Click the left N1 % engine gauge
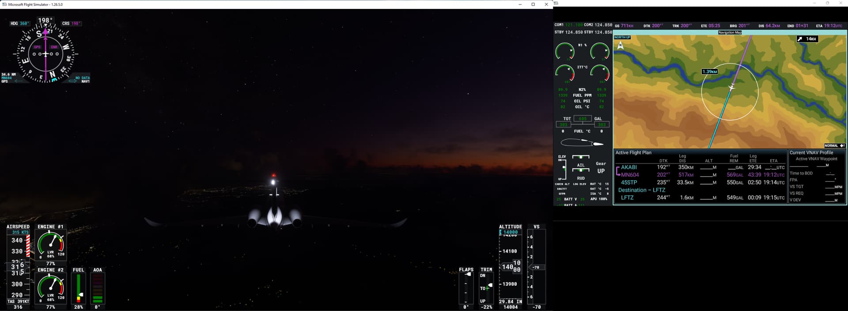The height and width of the screenshot is (311, 848). 564,51
